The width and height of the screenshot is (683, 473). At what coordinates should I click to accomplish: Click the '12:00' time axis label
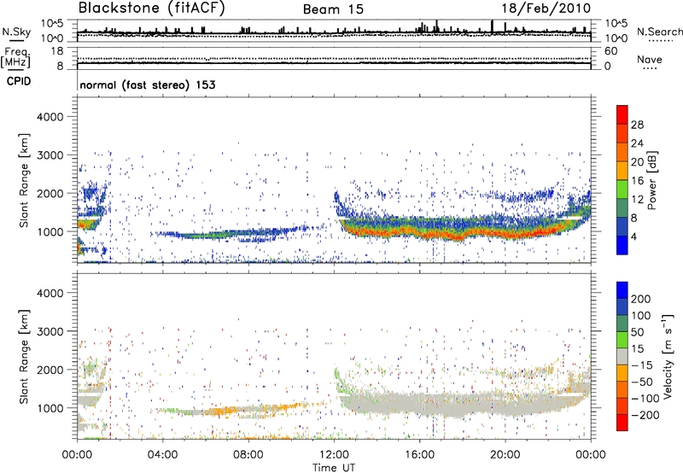tap(334, 455)
